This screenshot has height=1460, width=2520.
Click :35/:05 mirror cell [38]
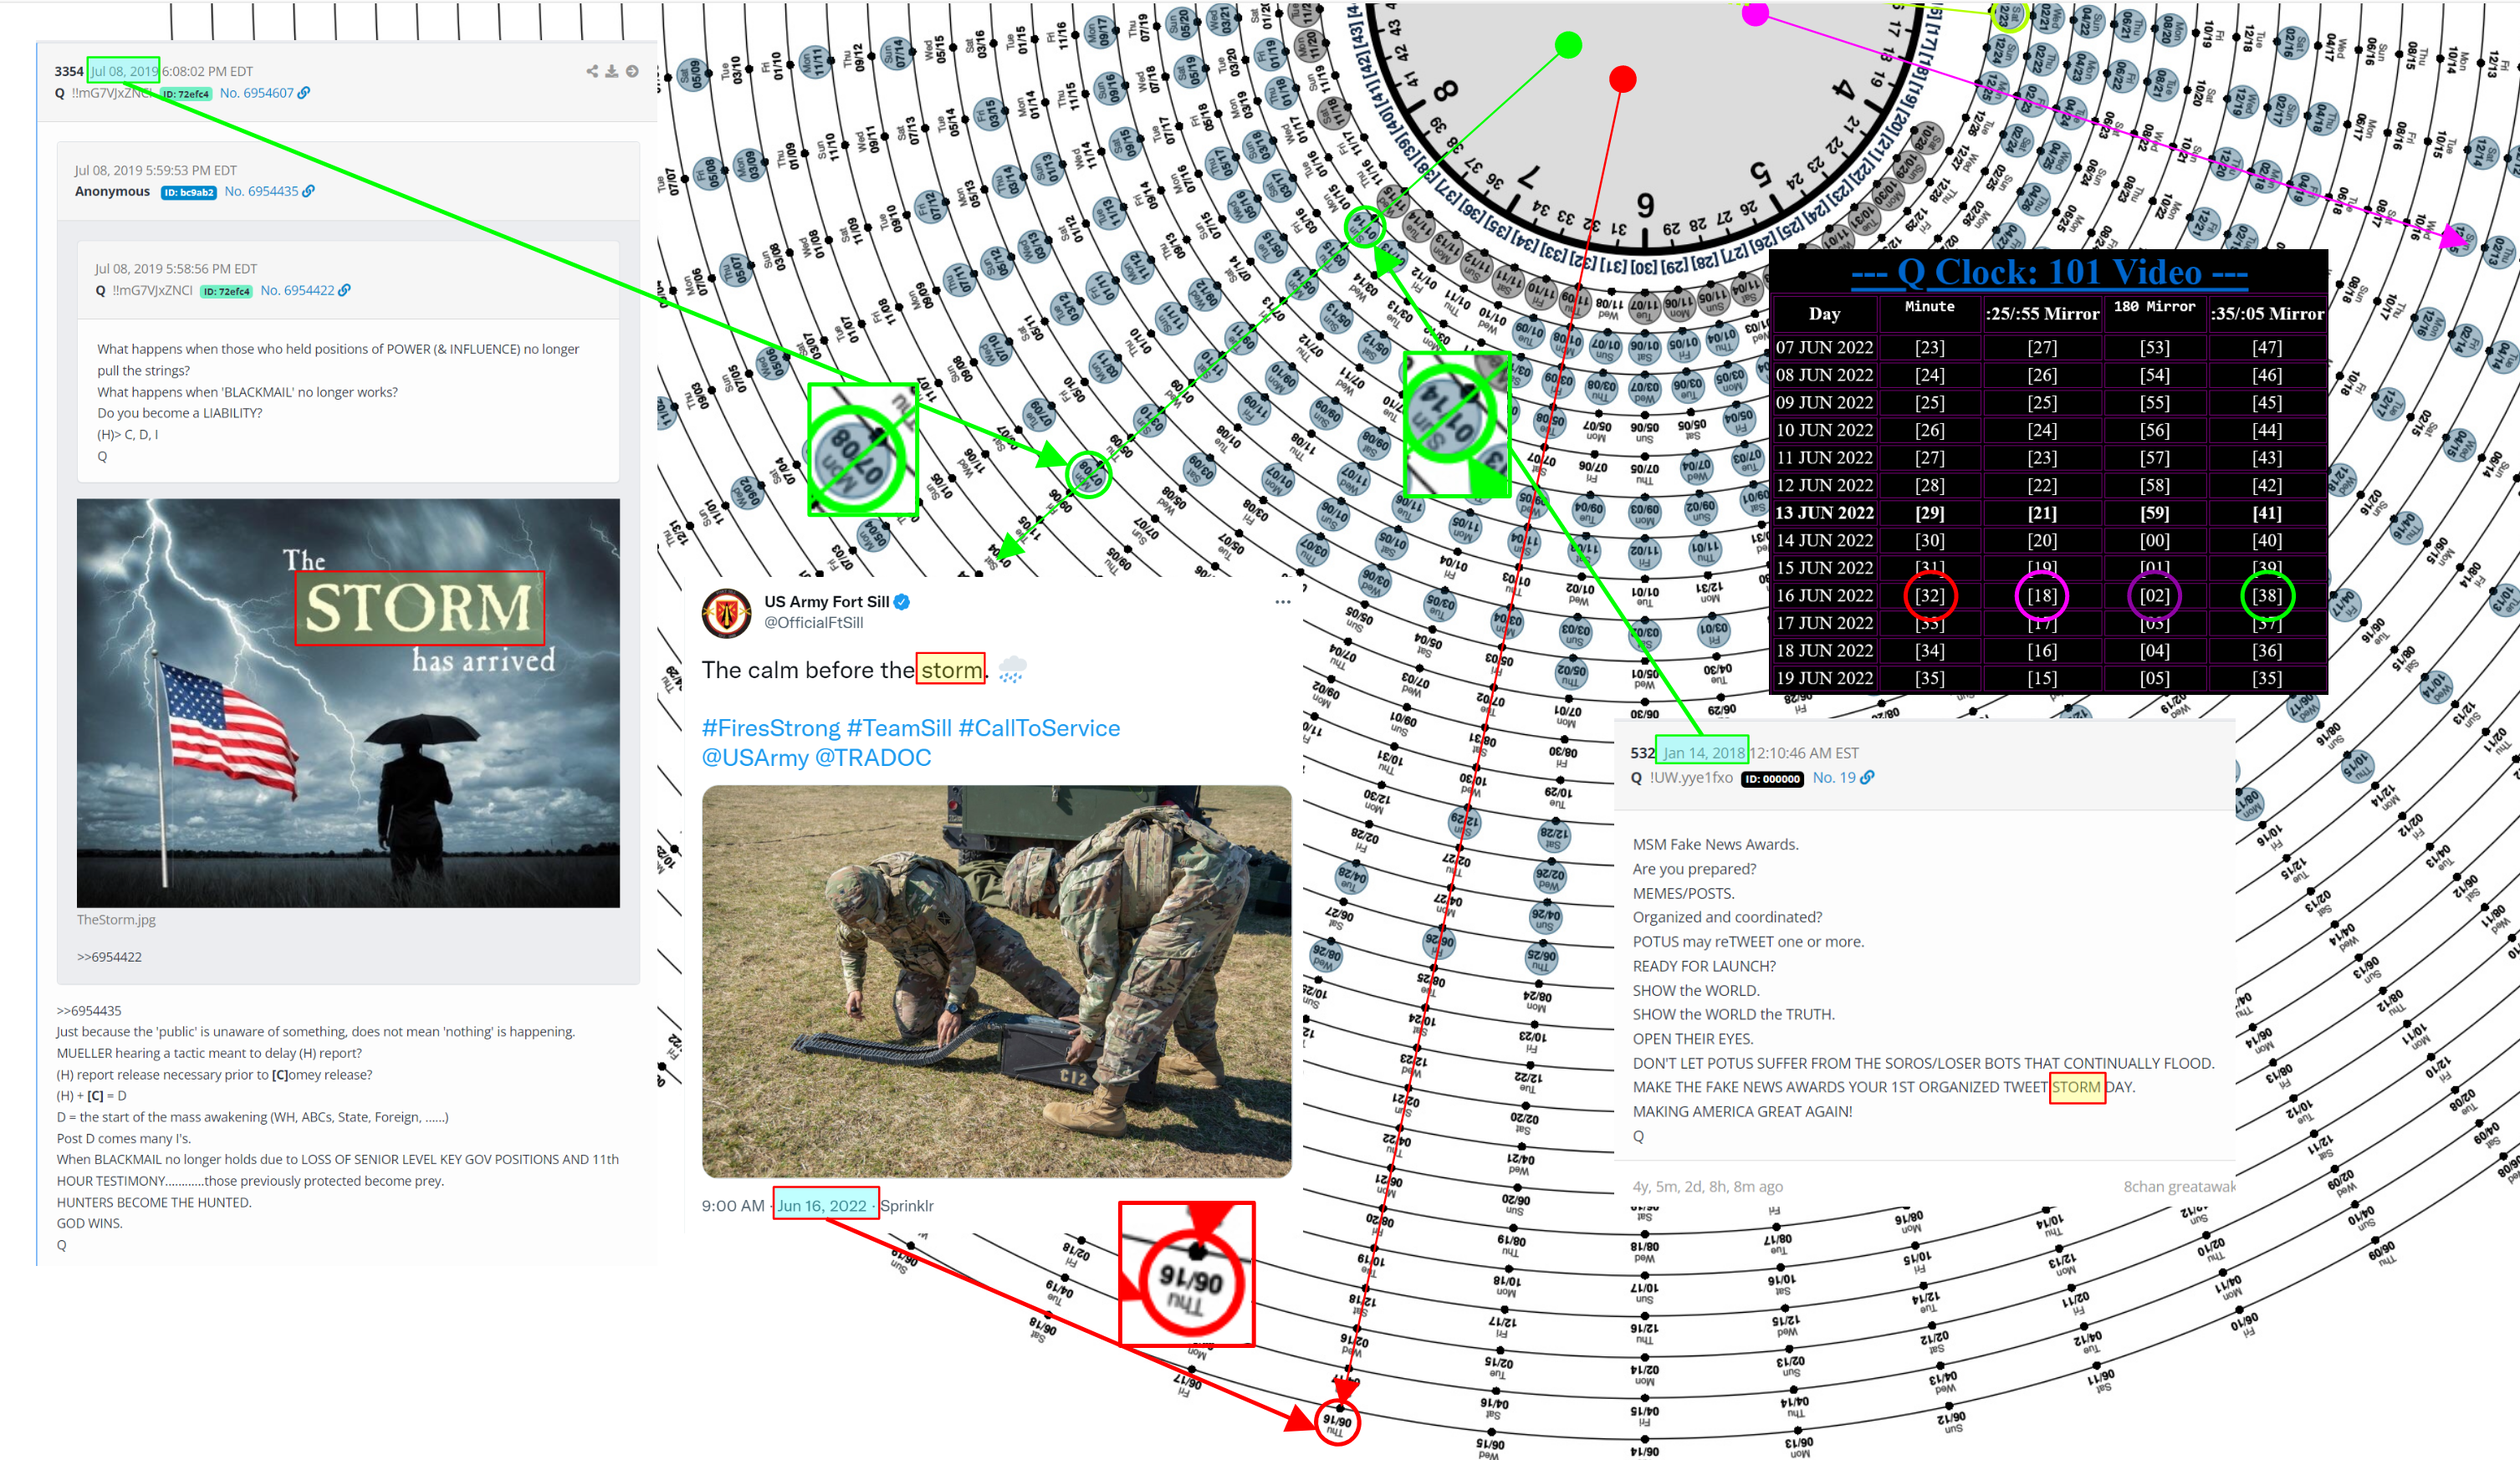point(2266,596)
